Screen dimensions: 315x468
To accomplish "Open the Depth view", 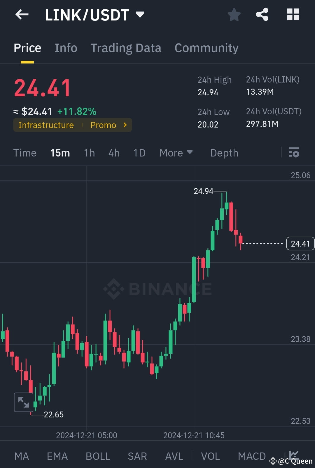I will coord(224,153).
